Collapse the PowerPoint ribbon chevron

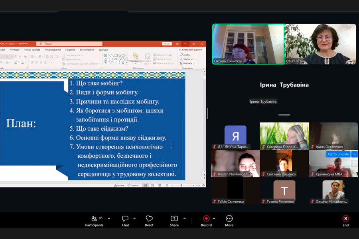tap(203, 68)
